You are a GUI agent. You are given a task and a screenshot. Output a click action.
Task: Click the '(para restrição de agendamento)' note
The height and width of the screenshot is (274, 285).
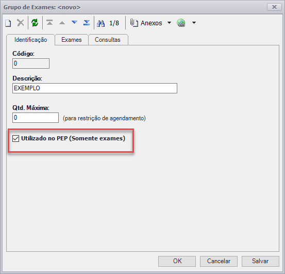(x=104, y=118)
